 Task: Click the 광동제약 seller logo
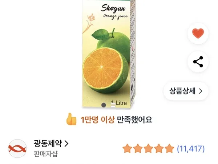pos(17,148)
